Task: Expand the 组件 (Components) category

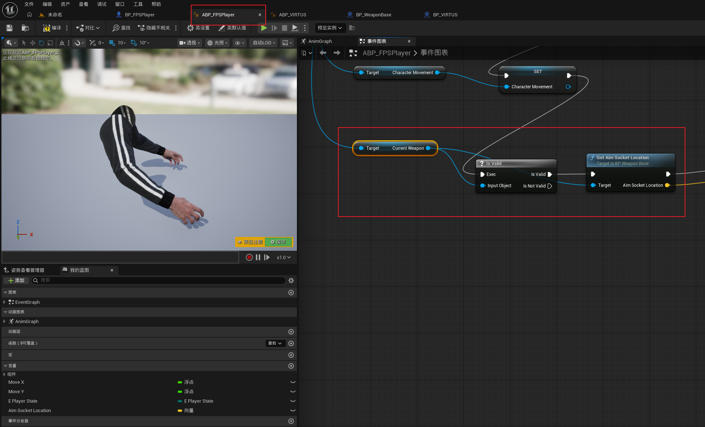Action: (4, 374)
